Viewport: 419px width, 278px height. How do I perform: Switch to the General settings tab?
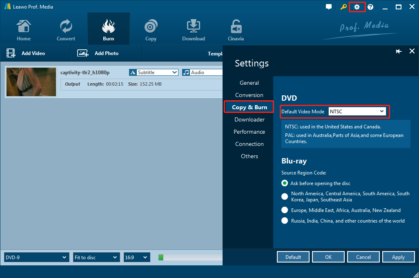click(x=249, y=83)
